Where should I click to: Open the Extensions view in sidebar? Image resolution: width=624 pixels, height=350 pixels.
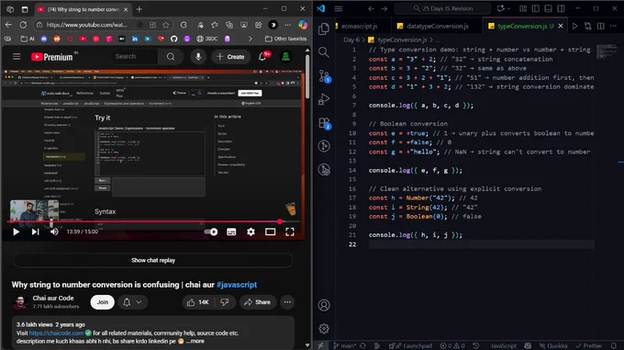point(324,123)
